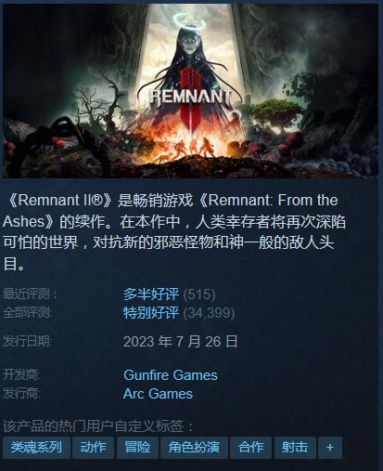Viewport: 383px width, 471px height.
Task: Click the 全部评测 label
Action: pyautogui.click(x=27, y=313)
